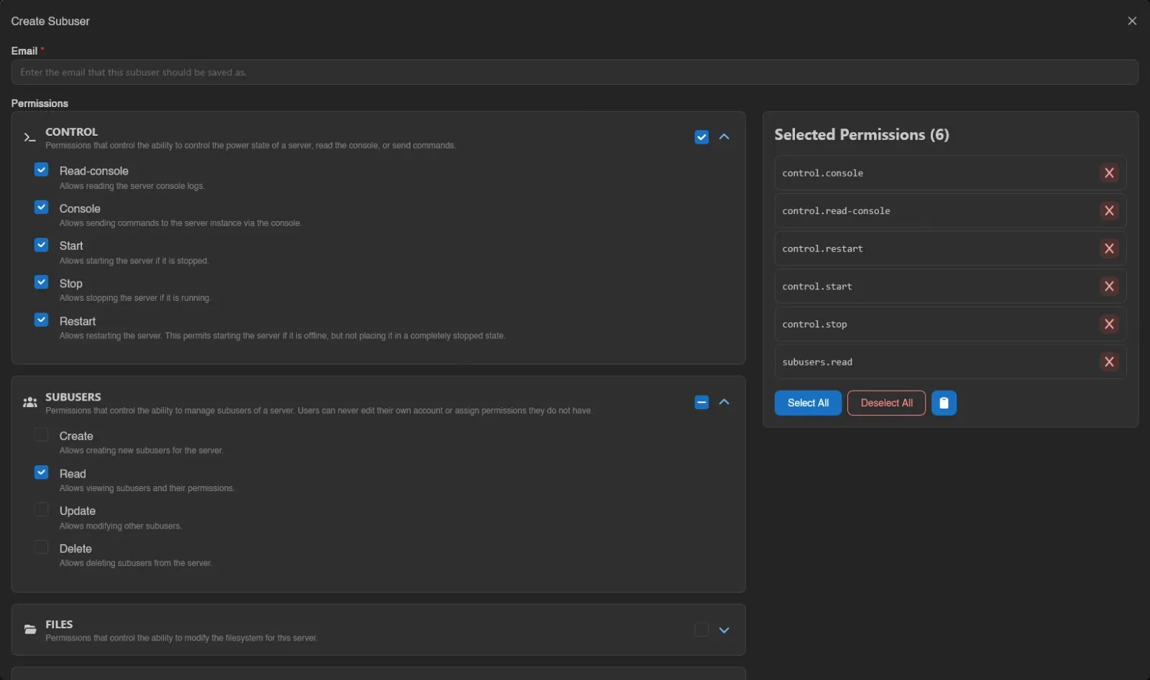The height and width of the screenshot is (680, 1150).
Task: Click the CONTROL section title
Action: coord(71,132)
